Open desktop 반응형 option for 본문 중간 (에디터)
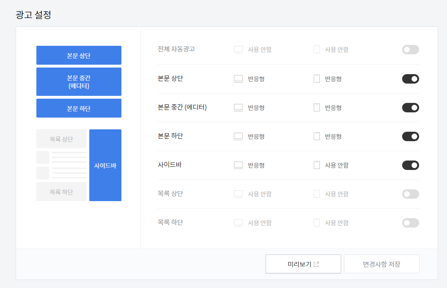Image resolution: width=447 pixels, height=288 pixels. tap(256, 108)
